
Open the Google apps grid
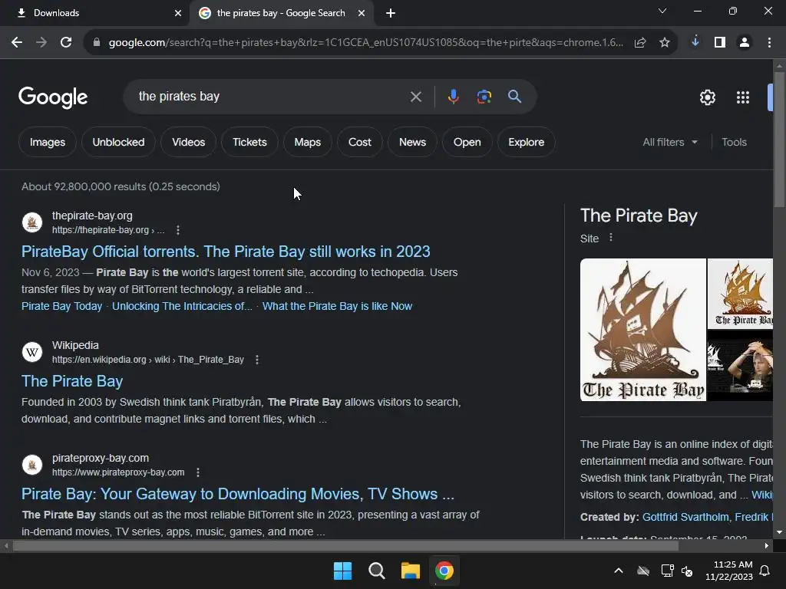tap(743, 97)
